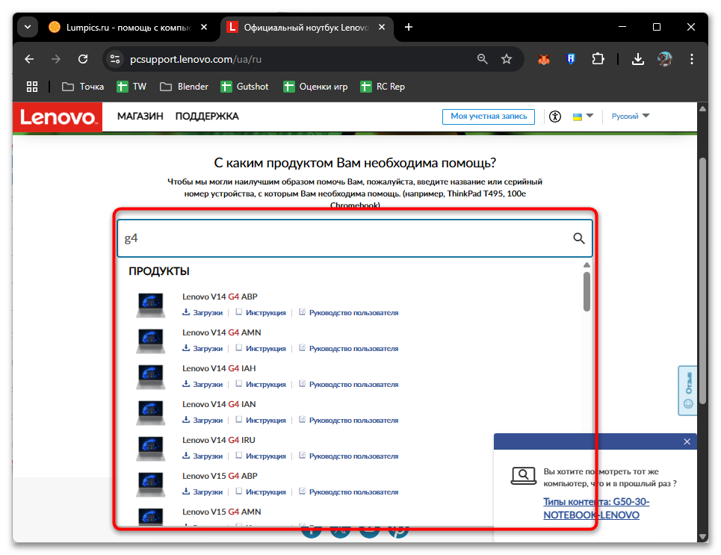Viewport: 721px width, 555px height.
Task: Click the V14 G4 ABP laptop thumbnail
Action: tap(150, 306)
